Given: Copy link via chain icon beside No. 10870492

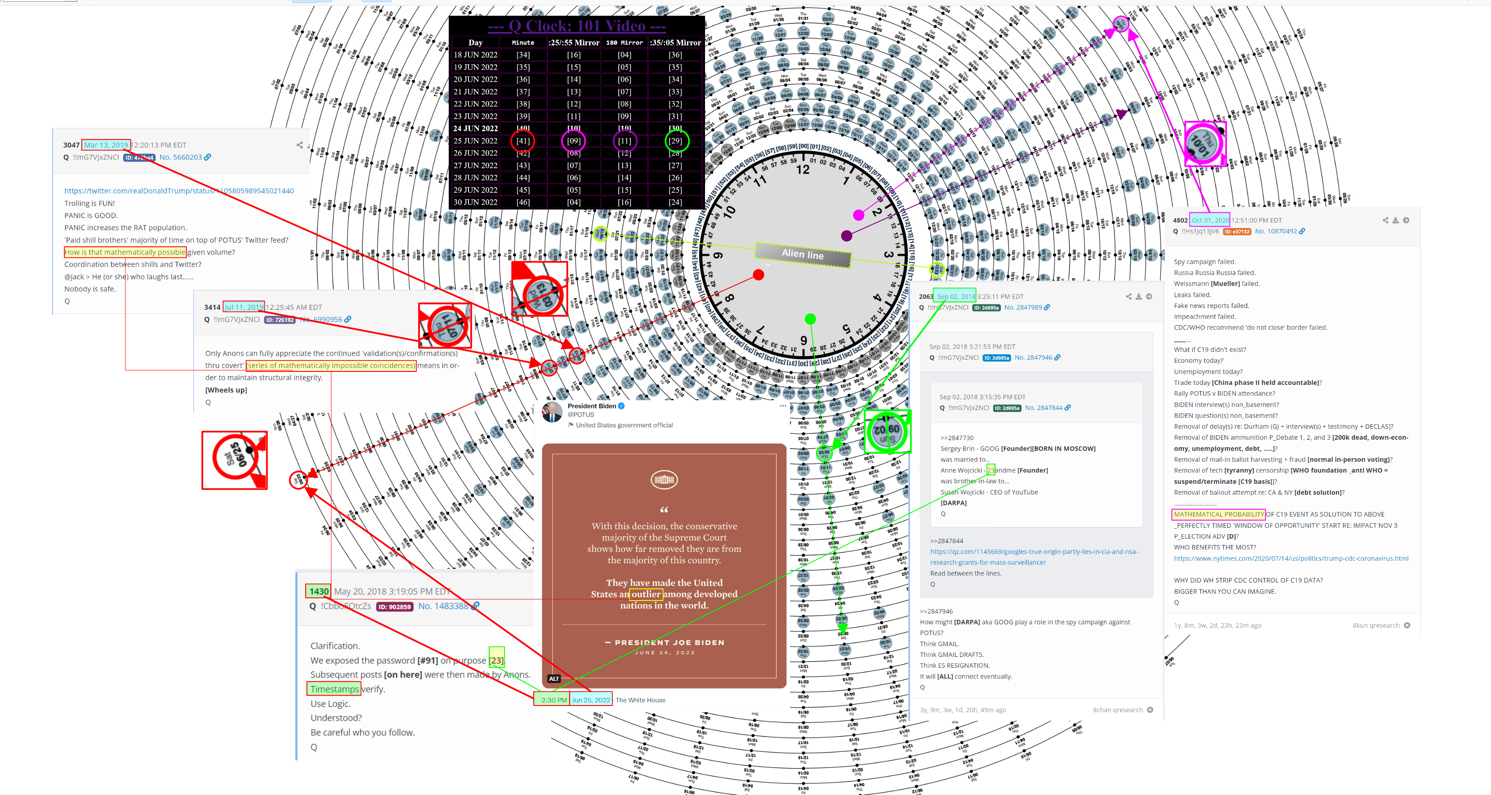Looking at the screenshot, I should click(x=1302, y=232).
